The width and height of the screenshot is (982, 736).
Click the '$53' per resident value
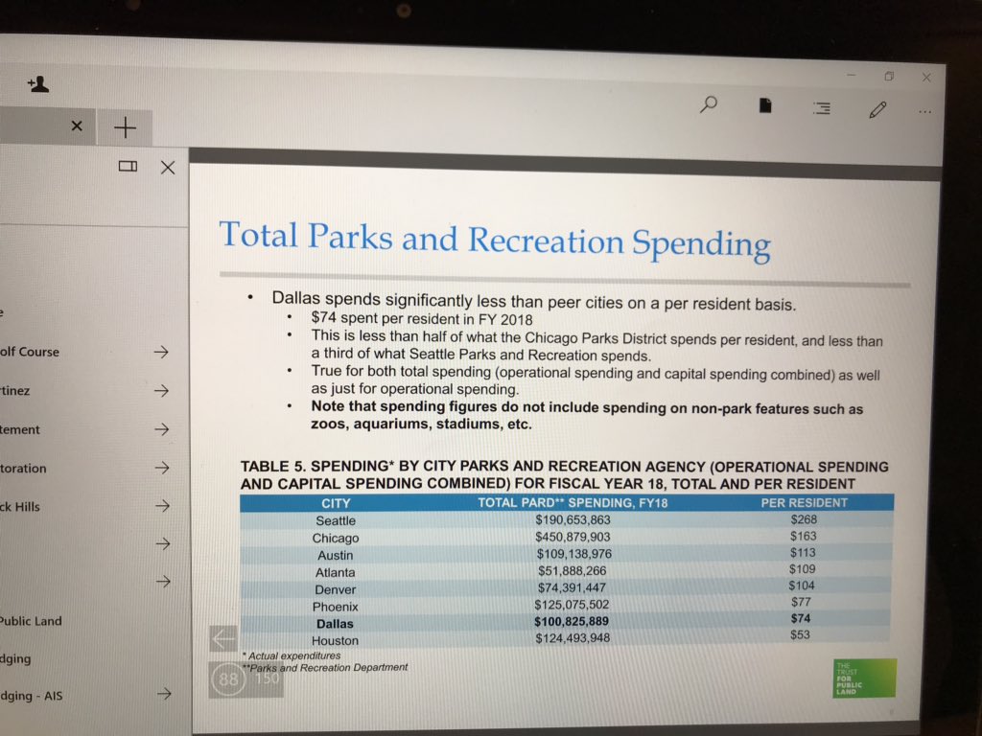point(800,634)
